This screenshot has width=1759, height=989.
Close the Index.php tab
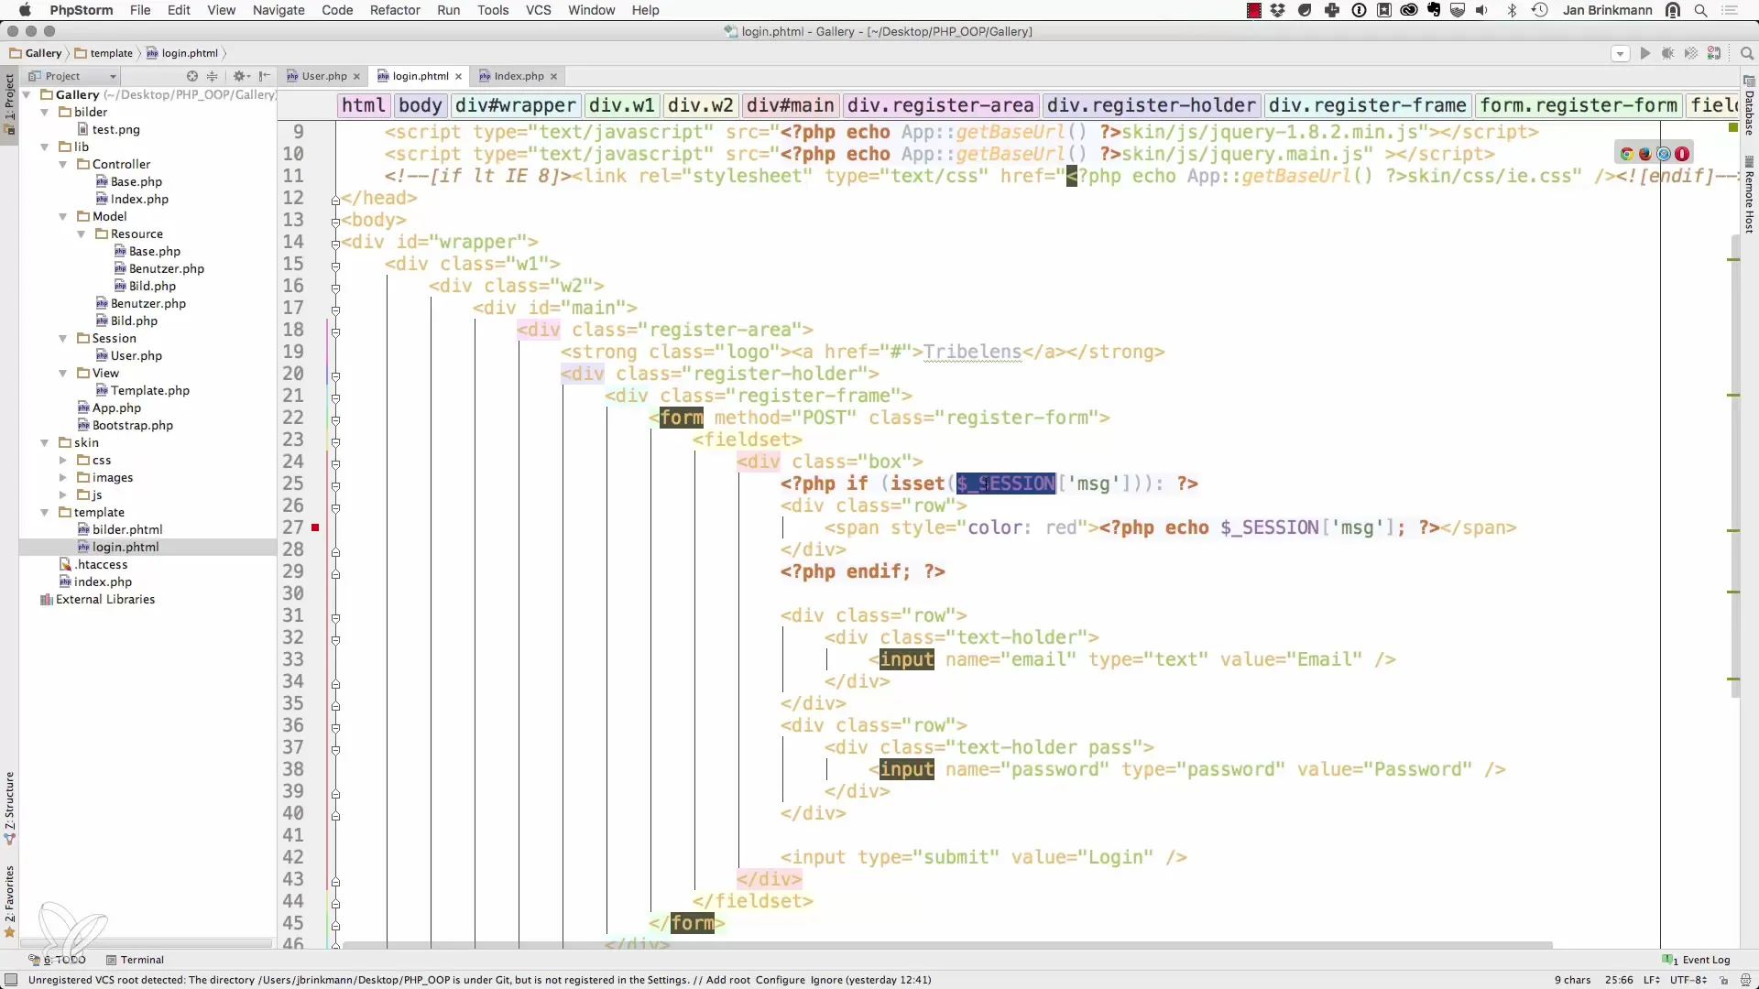553,76
